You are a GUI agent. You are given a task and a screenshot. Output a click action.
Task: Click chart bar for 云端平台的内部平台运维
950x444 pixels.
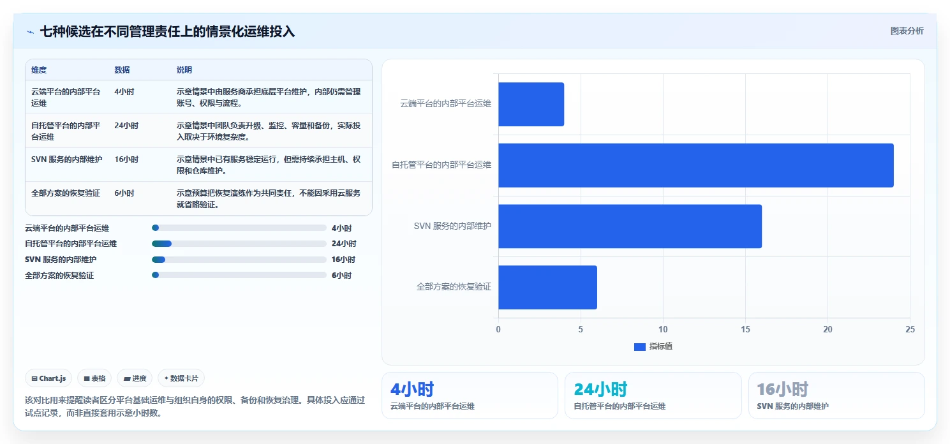coord(531,104)
